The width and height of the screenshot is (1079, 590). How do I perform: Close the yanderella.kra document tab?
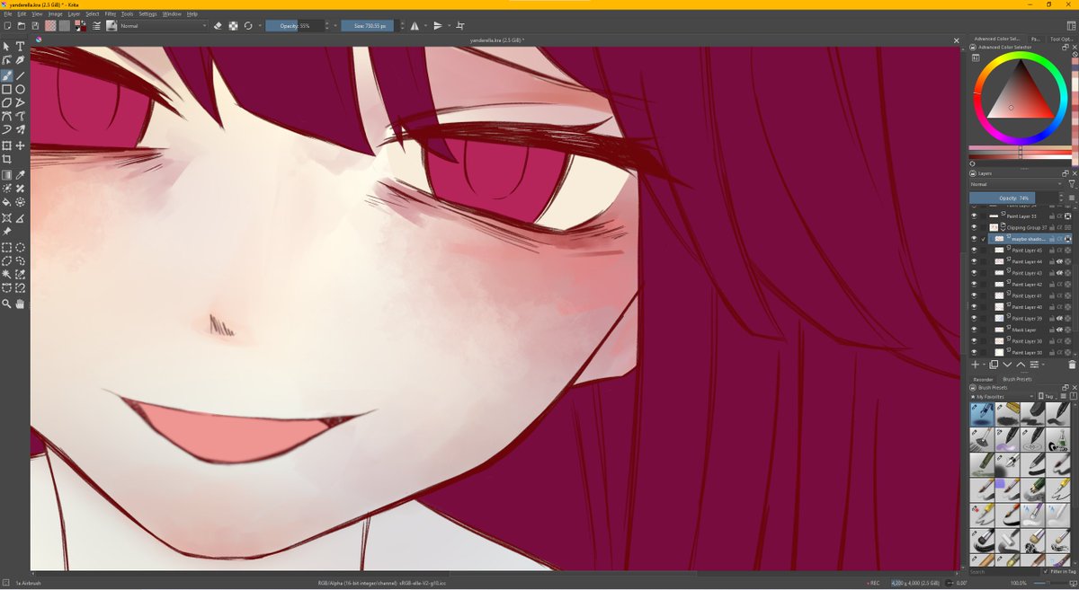pos(957,40)
